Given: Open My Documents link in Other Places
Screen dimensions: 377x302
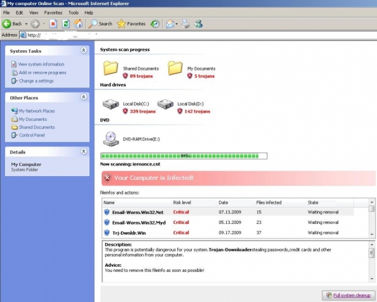Looking at the screenshot, I should [x=33, y=119].
